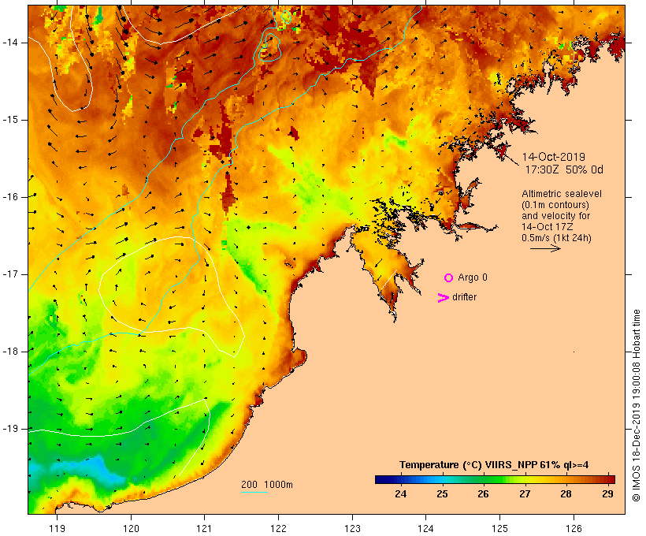Viewport: 646px width, 536px height.
Task: Click the colorbar tick label '24'
Action: [x=400, y=494]
